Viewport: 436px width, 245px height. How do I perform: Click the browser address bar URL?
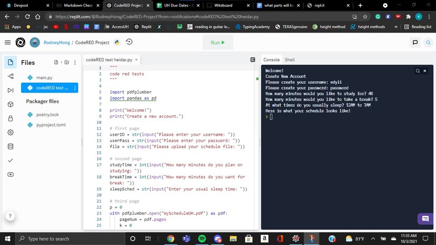[x=157, y=17]
